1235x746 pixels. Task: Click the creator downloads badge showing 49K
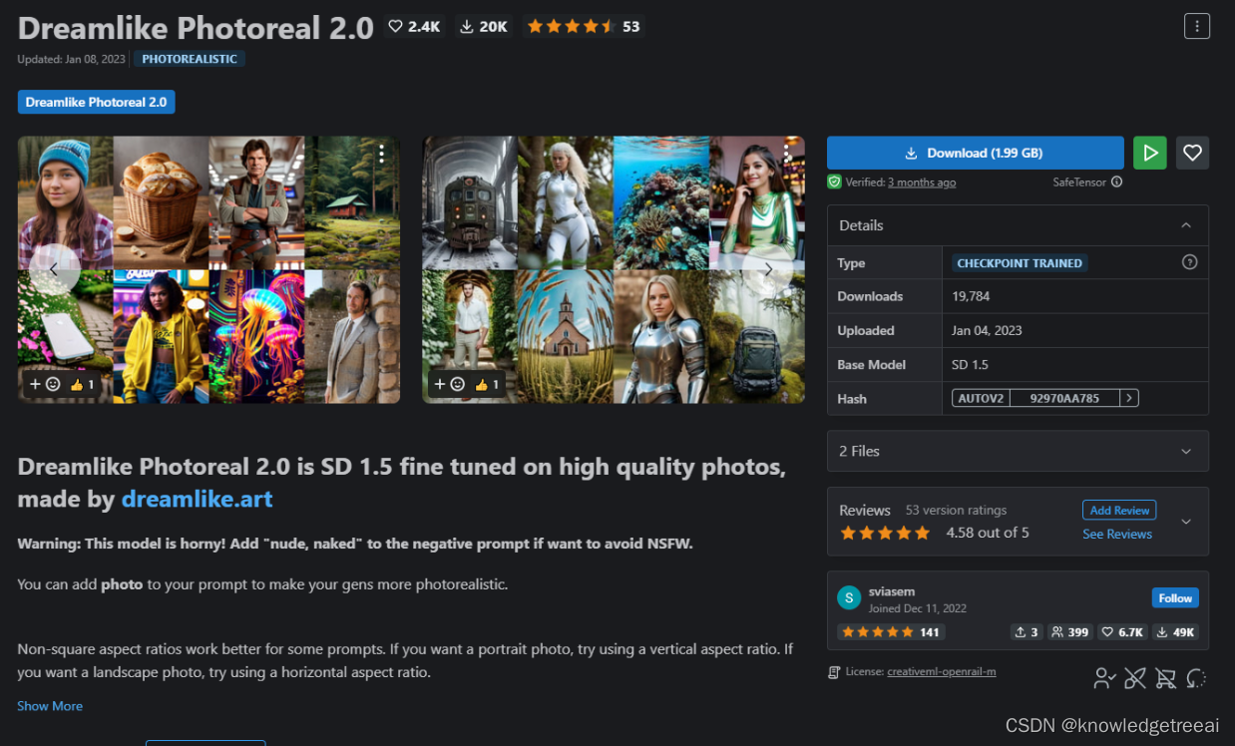(x=1175, y=632)
